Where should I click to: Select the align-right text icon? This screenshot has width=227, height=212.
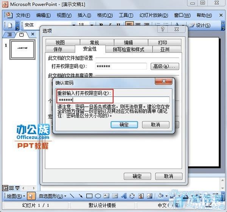pyautogui.click(x=146, y=25)
